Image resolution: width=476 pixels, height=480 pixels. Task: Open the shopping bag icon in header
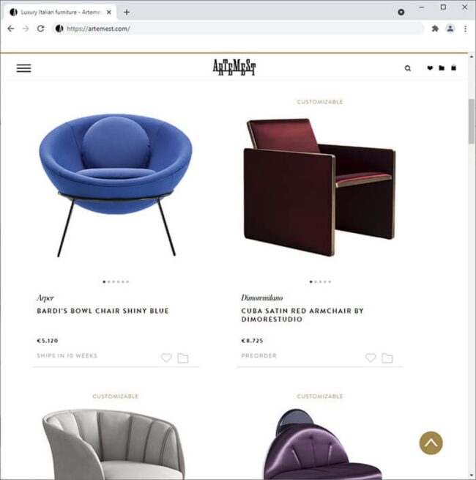point(453,68)
